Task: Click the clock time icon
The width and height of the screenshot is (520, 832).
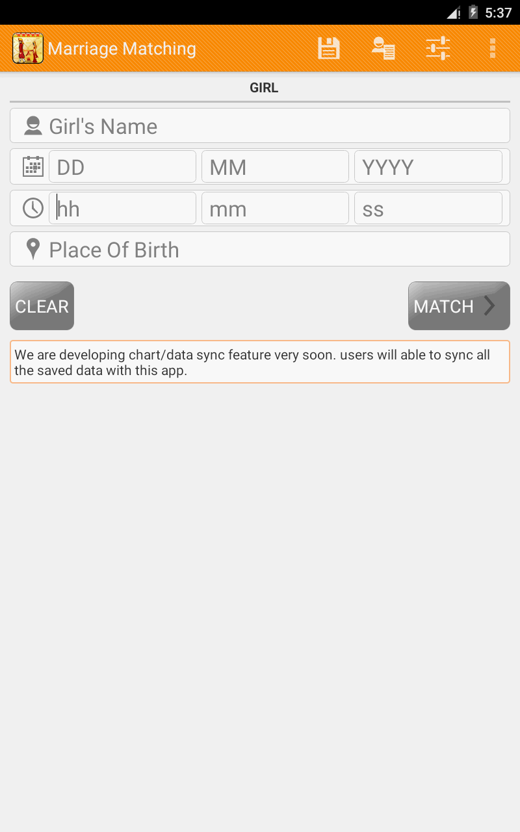Action: (x=33, y=208)
